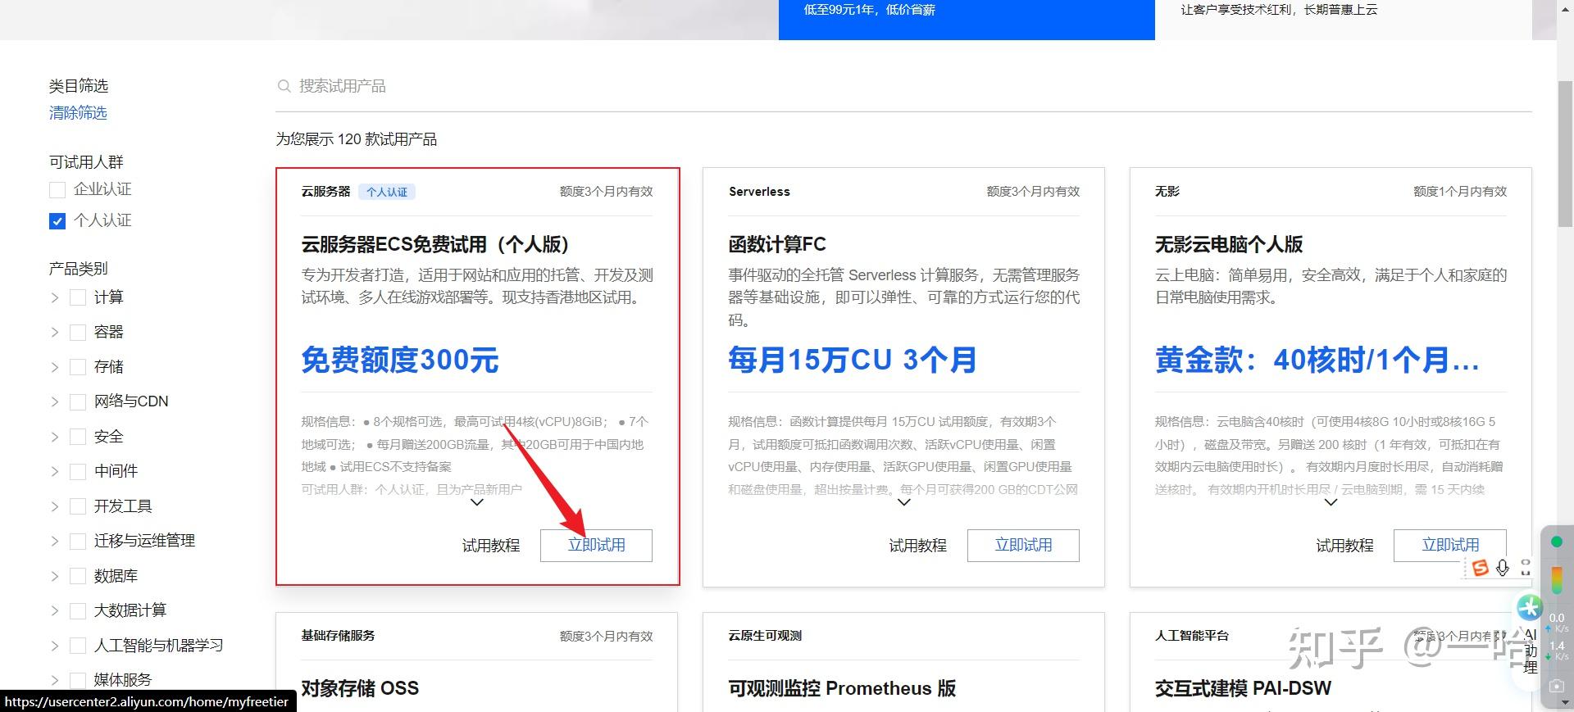This screenshot has height=712, width=1574.
Task: Open 试用教程 for 无影云电脑个人版 card
Action: click(x=1344, y=546)
